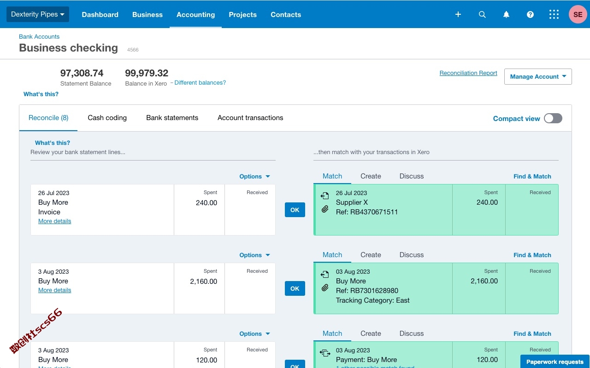Open the Projects menu
Image resolution: width=590 pixels, height=368 pixels.
click(x=242, y=14)
